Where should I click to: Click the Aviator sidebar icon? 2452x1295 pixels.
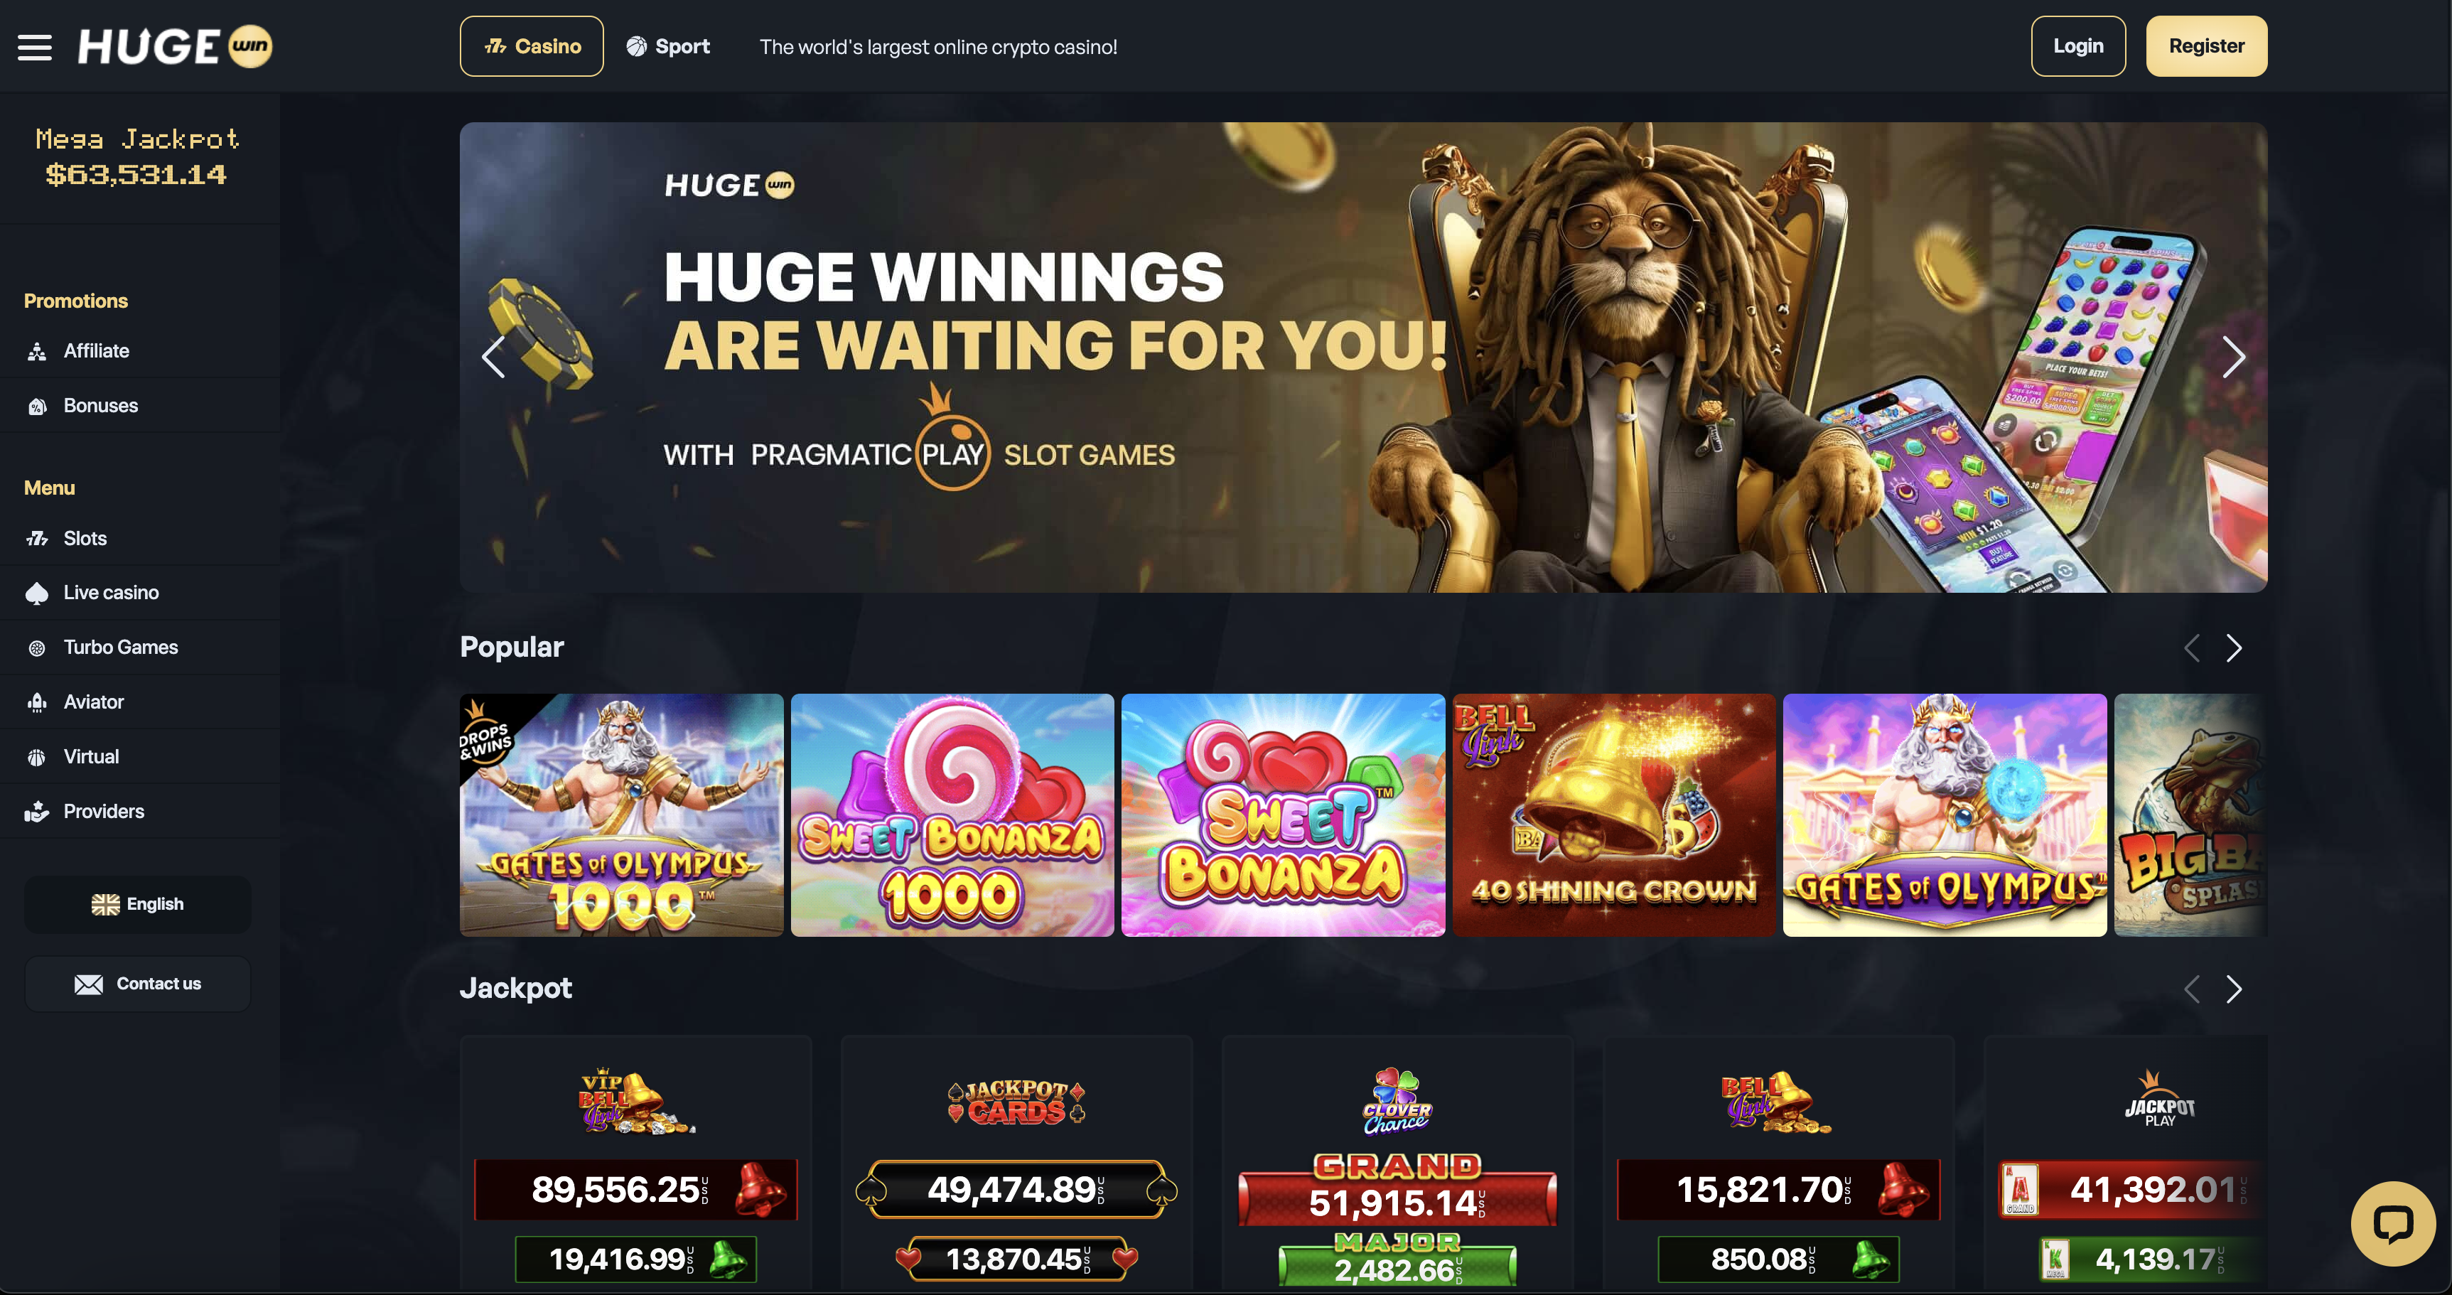tap(37, 703)
